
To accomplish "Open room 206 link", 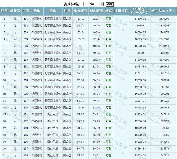I will pyautogui.click(x=26, y=94).
